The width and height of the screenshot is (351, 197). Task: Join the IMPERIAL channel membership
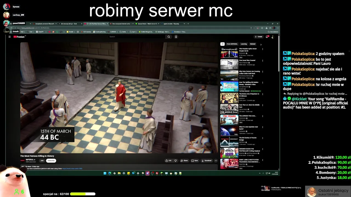point(42,161)
